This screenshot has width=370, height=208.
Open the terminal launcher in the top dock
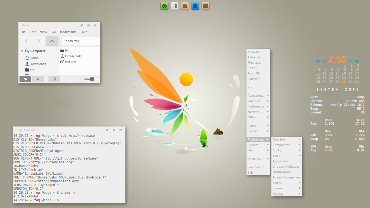(175, 6)
